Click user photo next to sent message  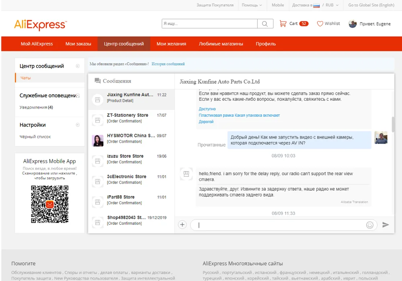point(381,137)
